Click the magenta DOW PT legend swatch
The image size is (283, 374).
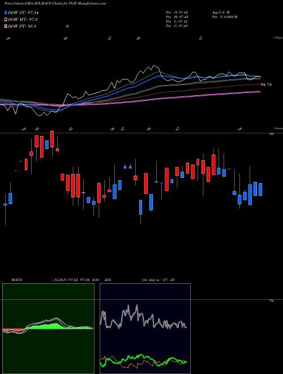[x=6, y=26]
